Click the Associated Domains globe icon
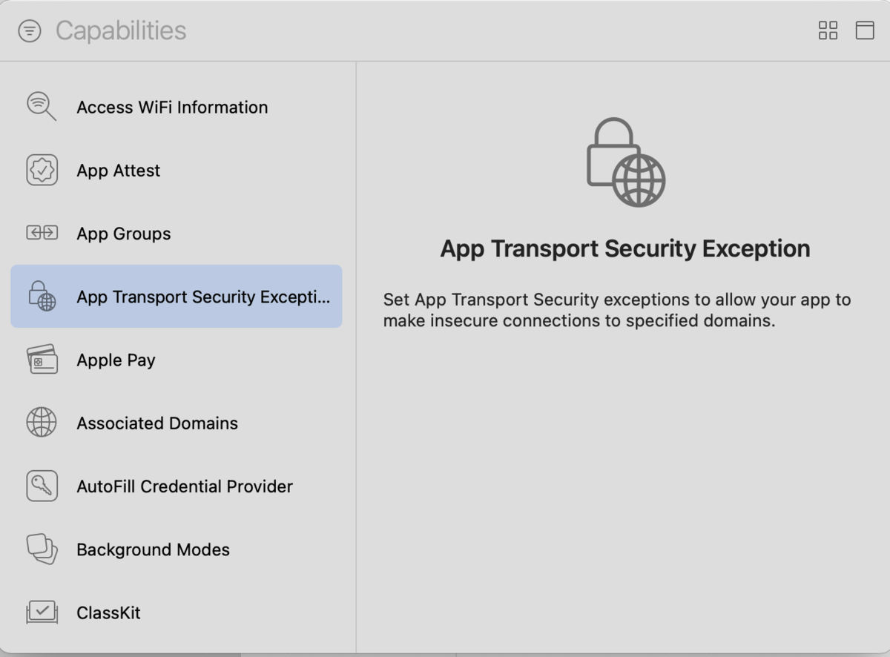This screenshot has height=657, width=890. coord(42,423)
